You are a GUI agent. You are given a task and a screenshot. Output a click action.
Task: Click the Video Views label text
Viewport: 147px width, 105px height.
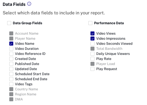click(106, 34)
